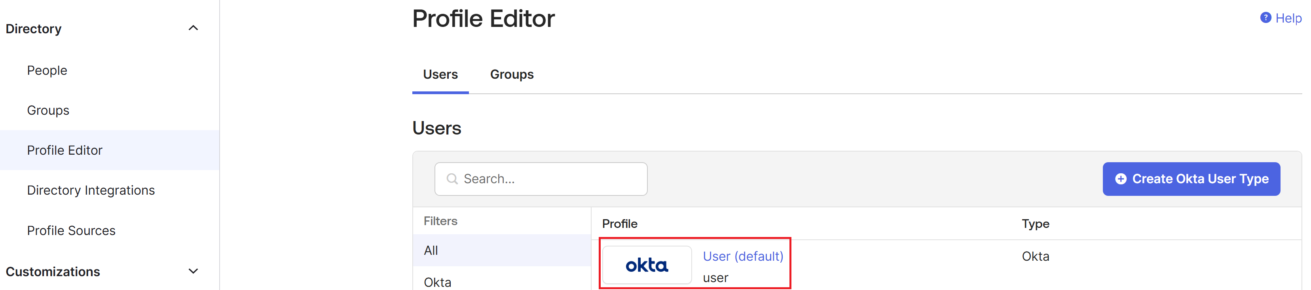
Task: Select Profile Editor in the sidebar
Action: (x=65, y=151)
